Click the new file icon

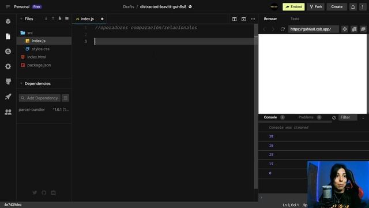coord(60,18)
